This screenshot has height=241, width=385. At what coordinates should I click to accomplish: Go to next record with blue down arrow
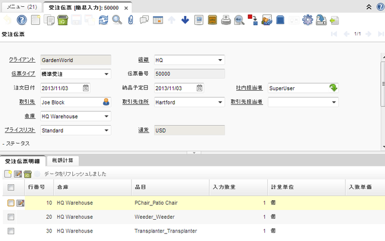[185, 20]
